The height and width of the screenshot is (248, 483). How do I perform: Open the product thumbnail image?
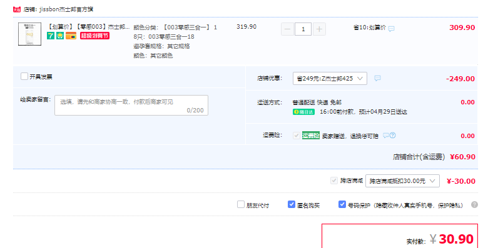[29, 34]
